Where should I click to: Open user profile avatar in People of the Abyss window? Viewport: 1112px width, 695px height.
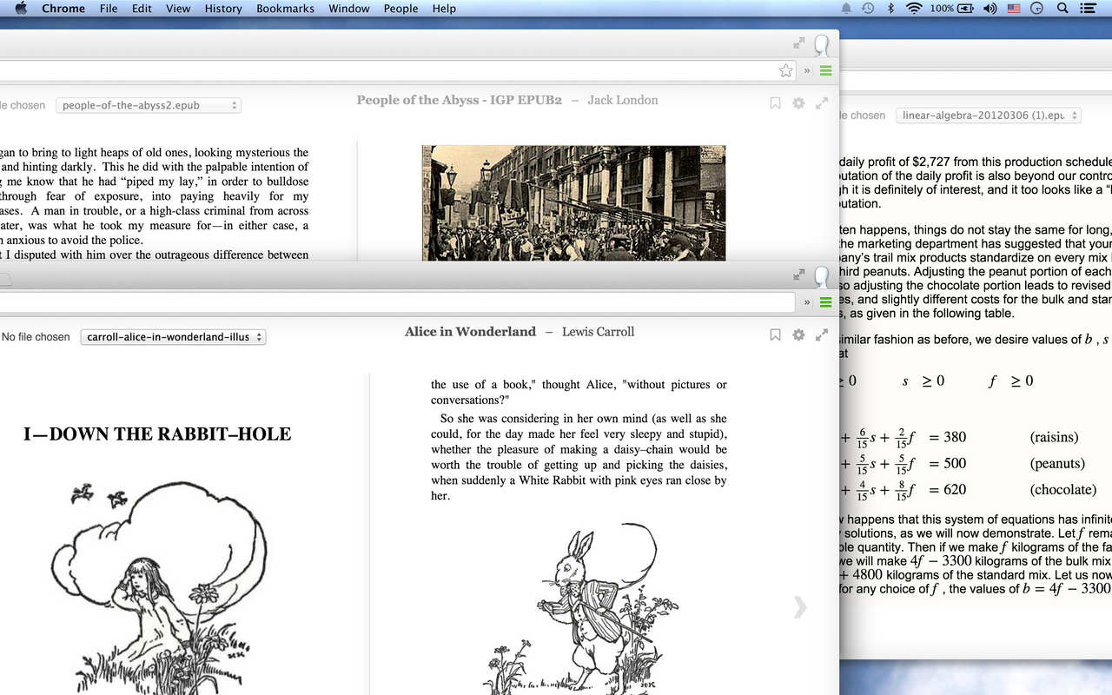pos(821,46)
